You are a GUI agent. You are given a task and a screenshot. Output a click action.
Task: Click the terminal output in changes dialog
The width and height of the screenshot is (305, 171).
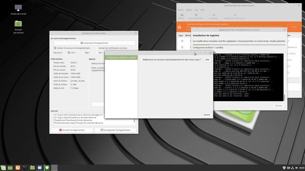pyautogui.click(x=248, y=77)
